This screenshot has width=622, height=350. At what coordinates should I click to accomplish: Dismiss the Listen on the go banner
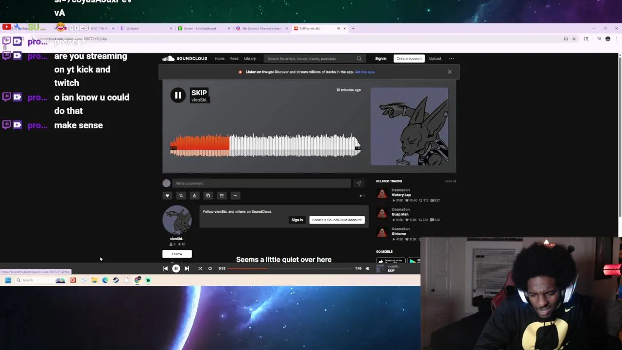tap(449, 72)
